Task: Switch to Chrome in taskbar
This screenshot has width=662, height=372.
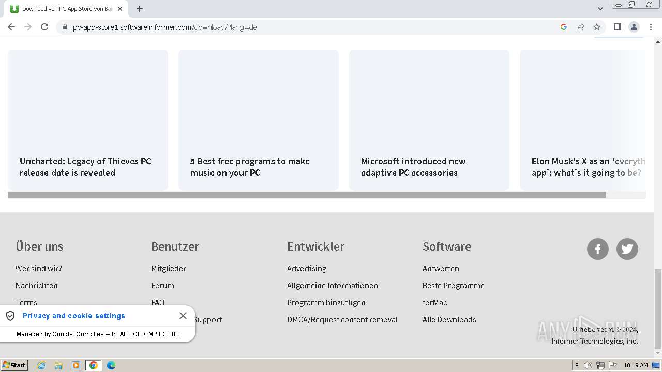Action: point(94,365)
